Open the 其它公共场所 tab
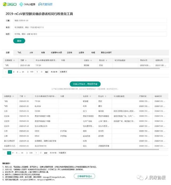 point(106,53)
